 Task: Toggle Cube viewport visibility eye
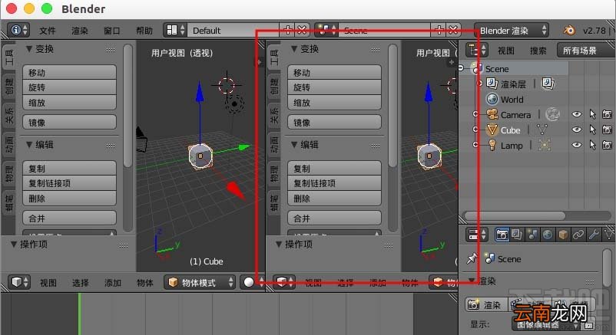(576, 130)
